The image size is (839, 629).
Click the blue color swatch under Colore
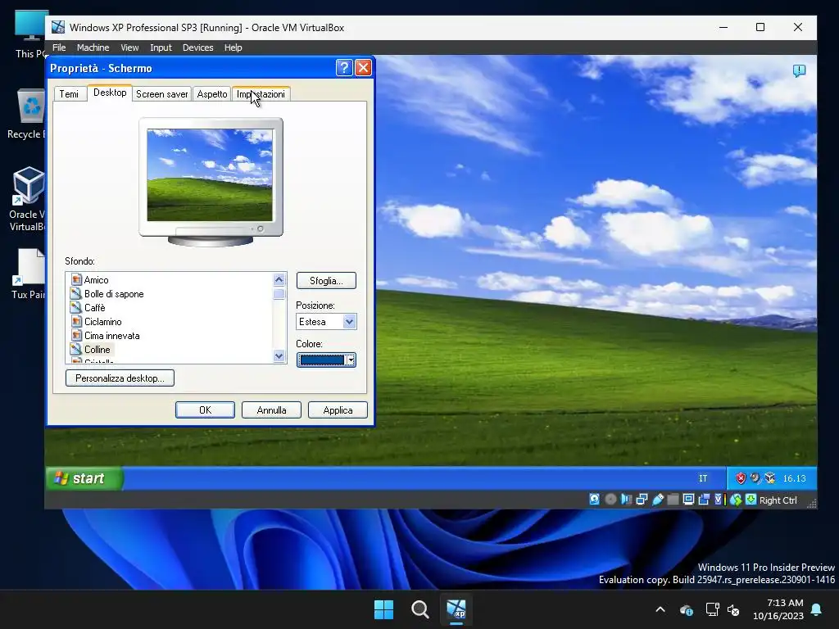tap(322, 360)
